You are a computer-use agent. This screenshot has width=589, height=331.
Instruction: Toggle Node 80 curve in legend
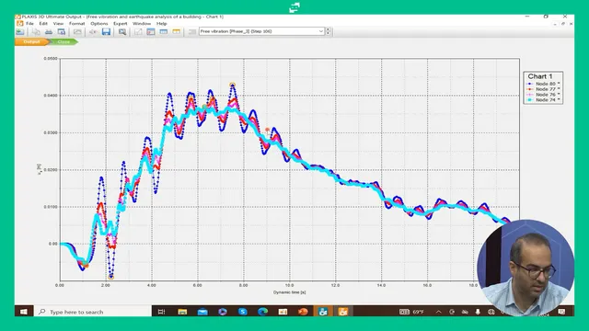[x=544, y=84]
